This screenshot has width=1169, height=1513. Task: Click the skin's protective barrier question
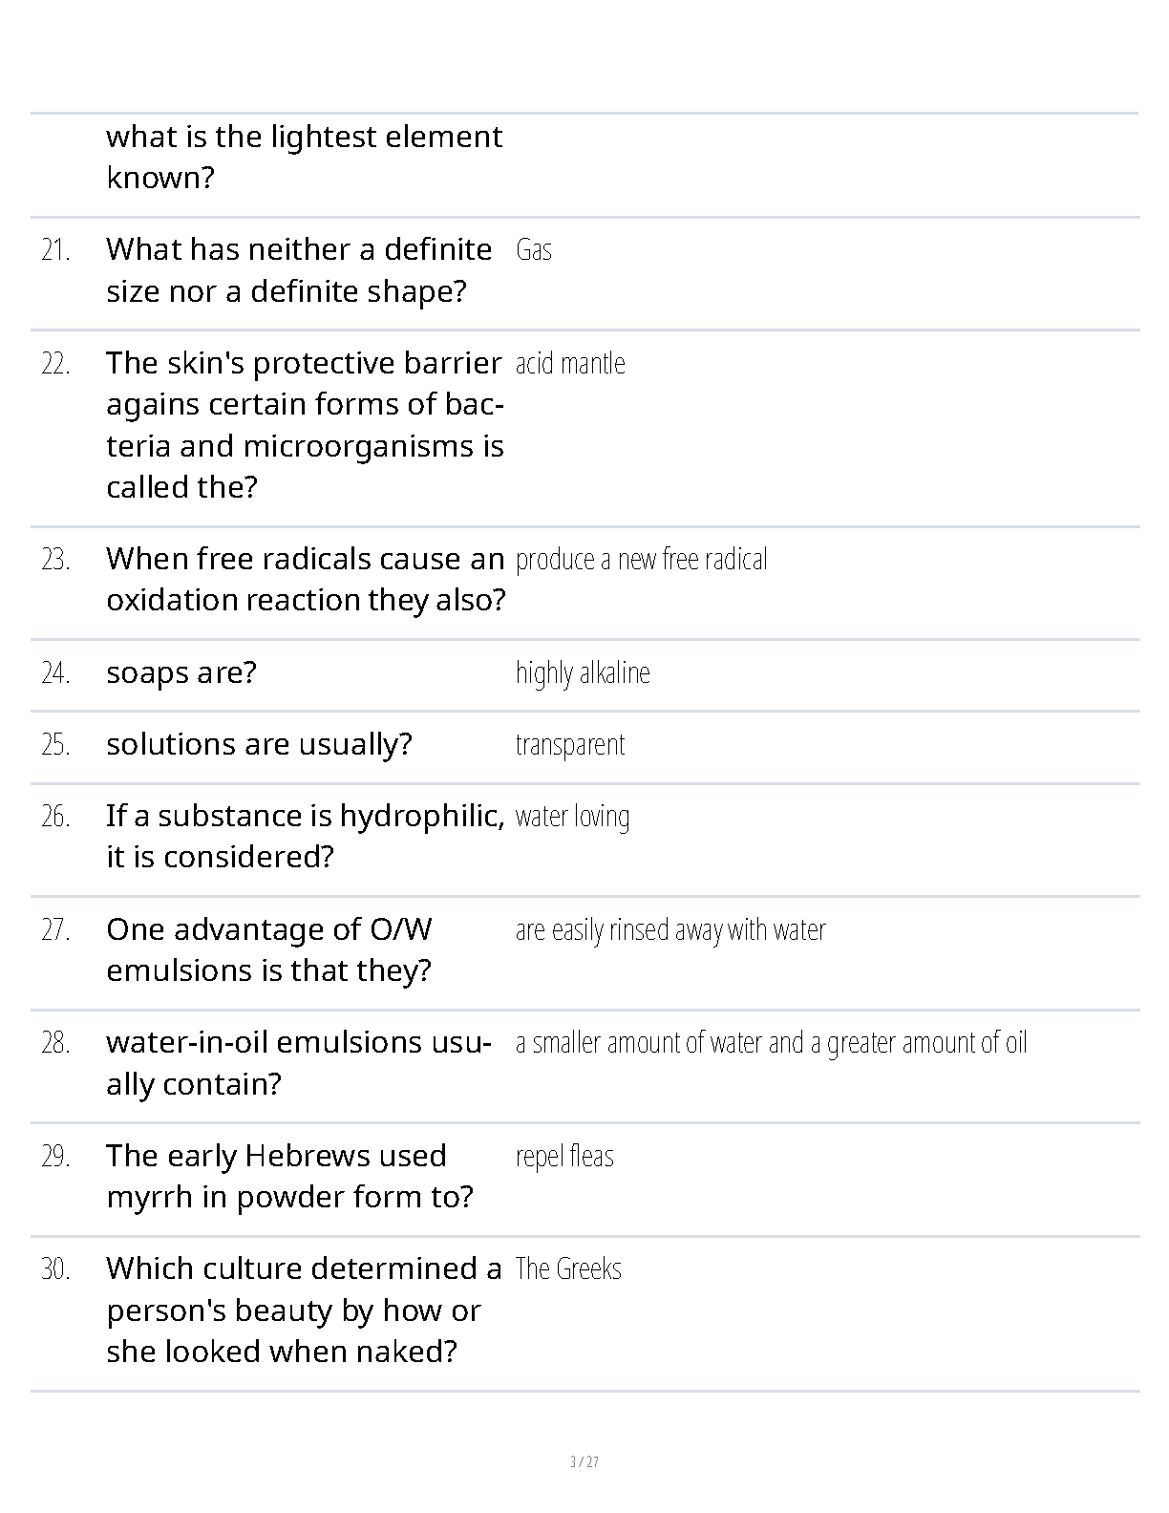click(305, 425)
